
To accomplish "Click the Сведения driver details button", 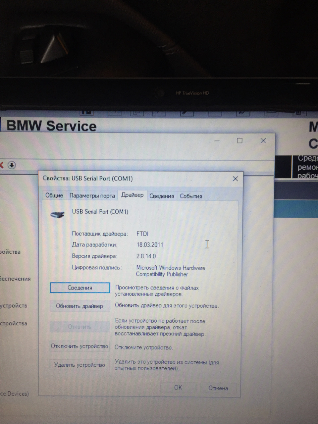I will (80, 288).
